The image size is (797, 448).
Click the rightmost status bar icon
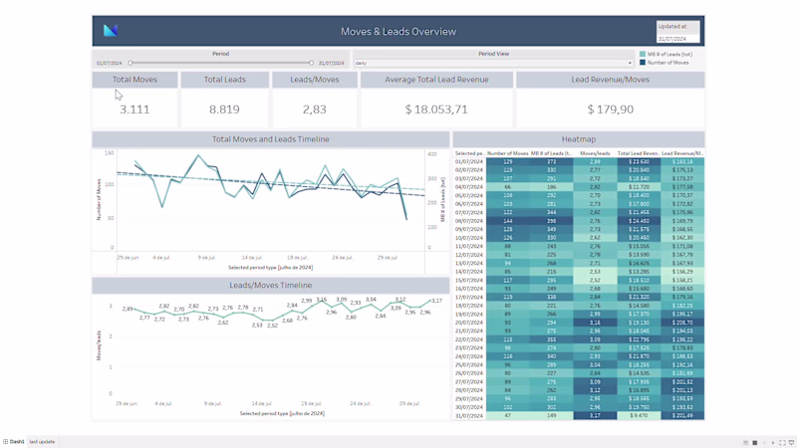[791, 443]
